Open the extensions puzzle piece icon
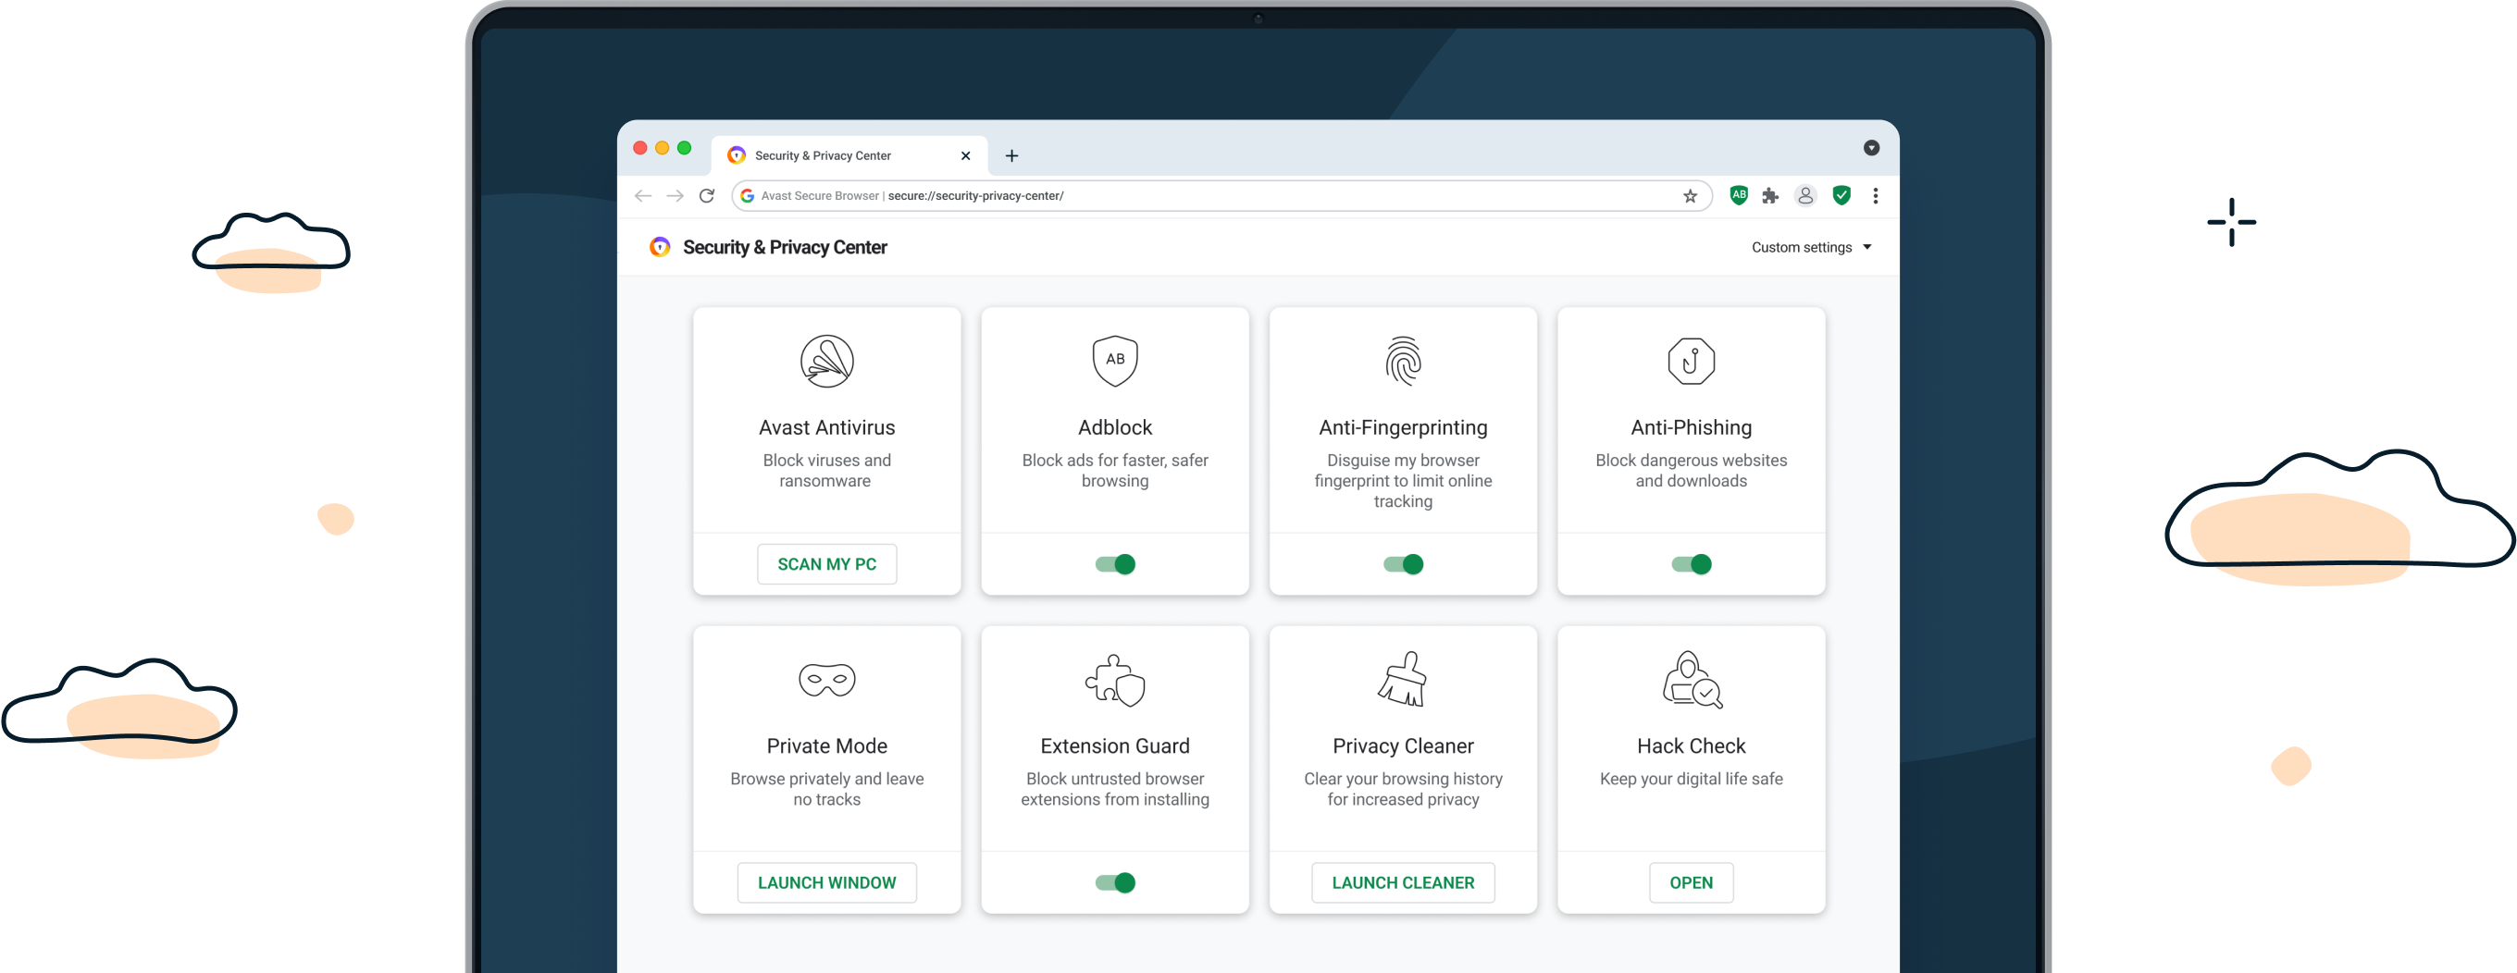 coord(1771,195)
